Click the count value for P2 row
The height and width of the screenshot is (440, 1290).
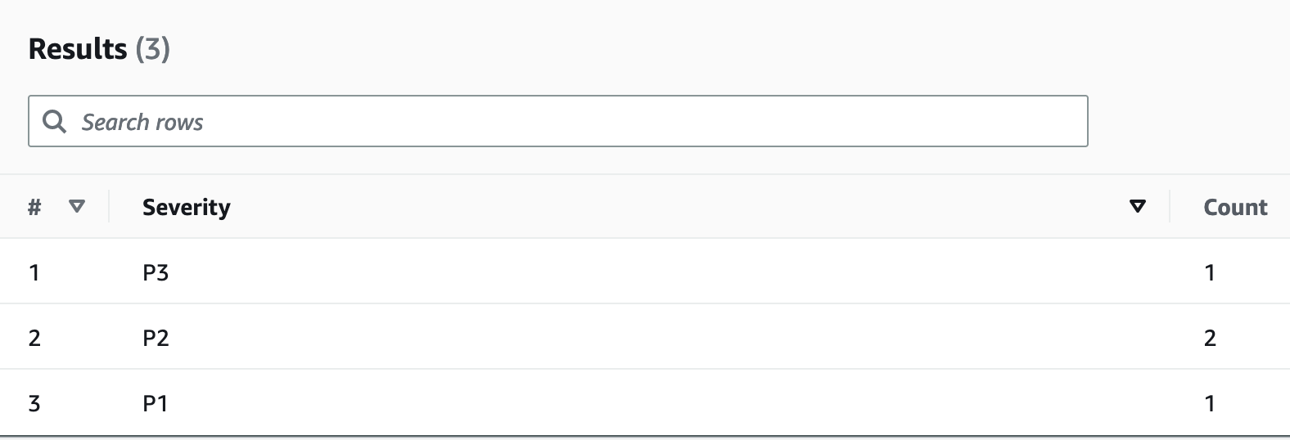coord(1210,338)
